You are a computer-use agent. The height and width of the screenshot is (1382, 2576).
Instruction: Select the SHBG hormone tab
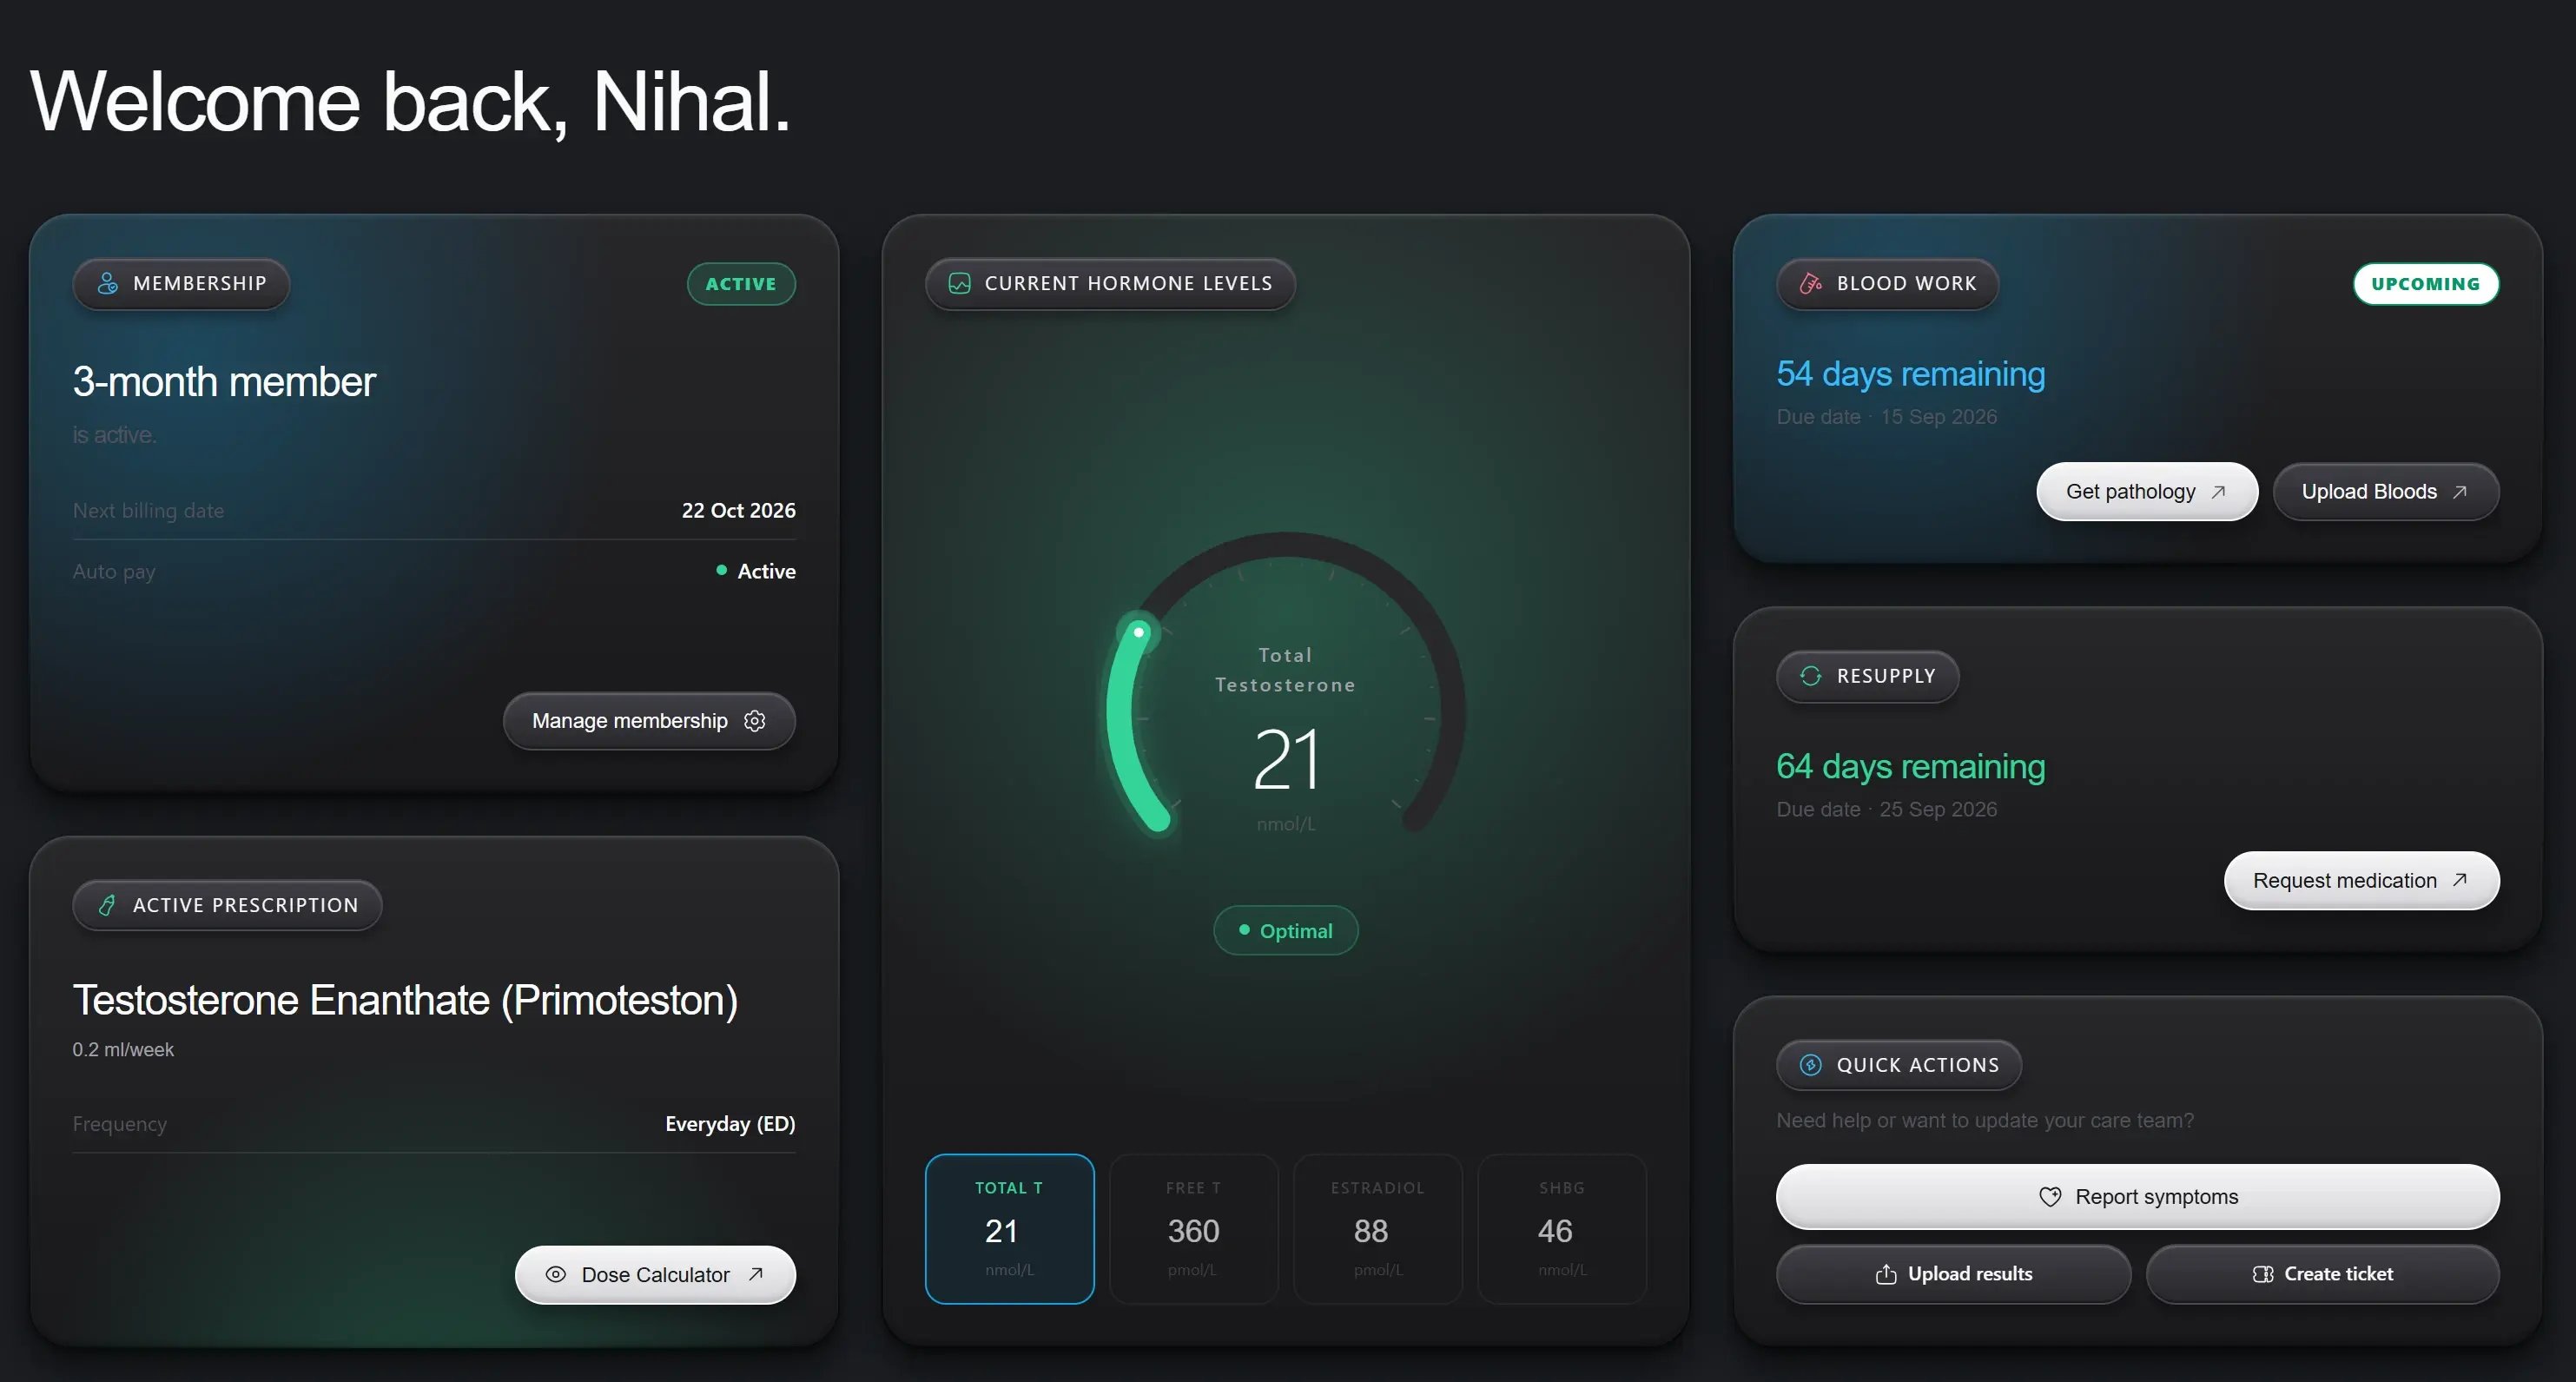tap(1562, 1229)
